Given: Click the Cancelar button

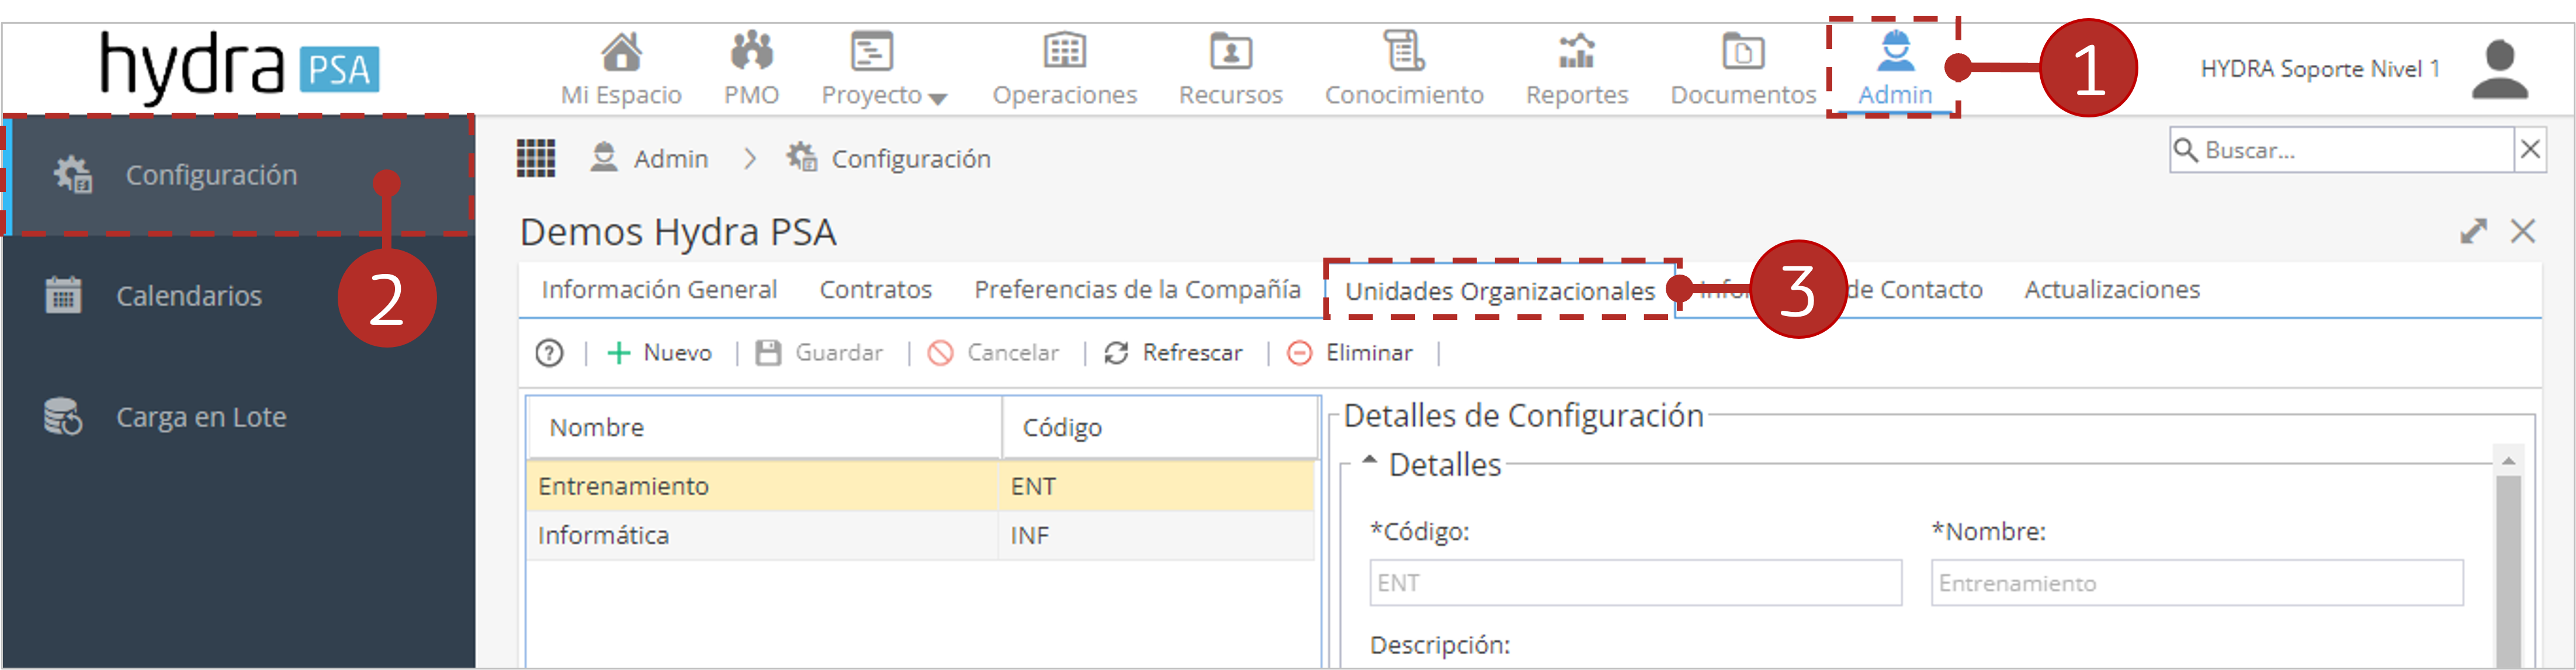Looking at the screenshot, I should 992,353.
